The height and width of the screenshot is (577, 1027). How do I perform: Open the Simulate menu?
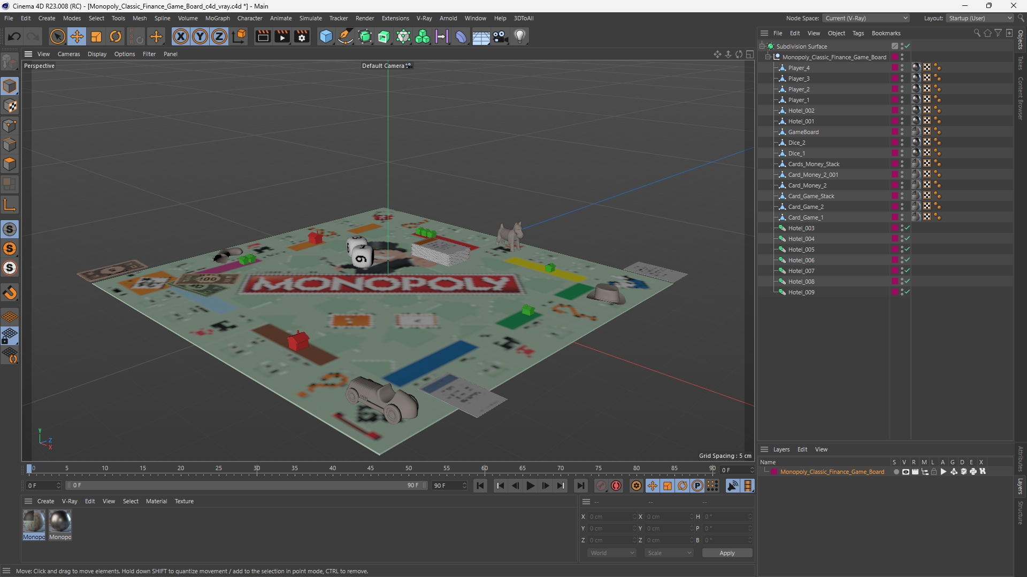[x=311, y=18]
